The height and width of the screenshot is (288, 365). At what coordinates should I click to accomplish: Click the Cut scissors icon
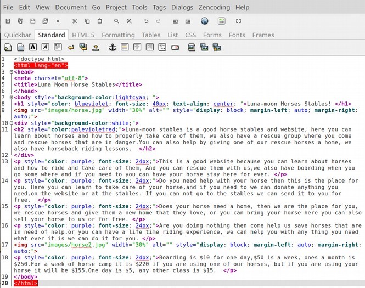(x=74, y=21)
